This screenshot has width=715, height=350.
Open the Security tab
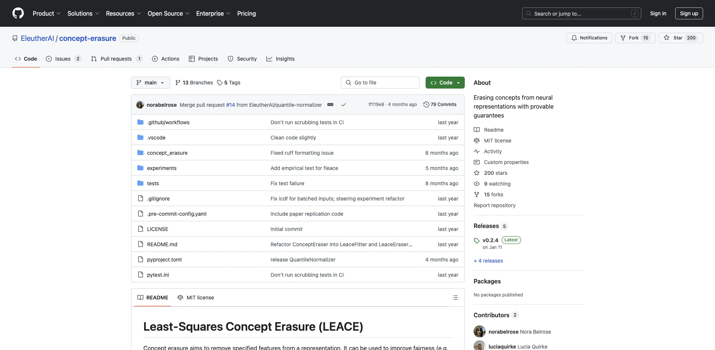pyautogui.click(x=242, y=59)
